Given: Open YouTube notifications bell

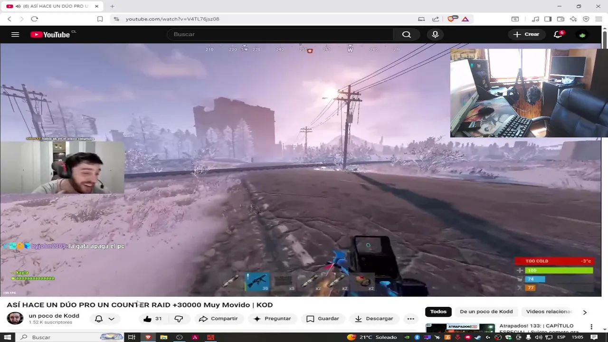Looking at the screenshot, I should click(x=558, y=34).
